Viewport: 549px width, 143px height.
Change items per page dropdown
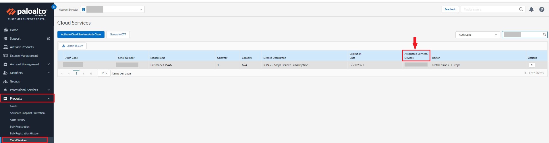pos(104,73)
